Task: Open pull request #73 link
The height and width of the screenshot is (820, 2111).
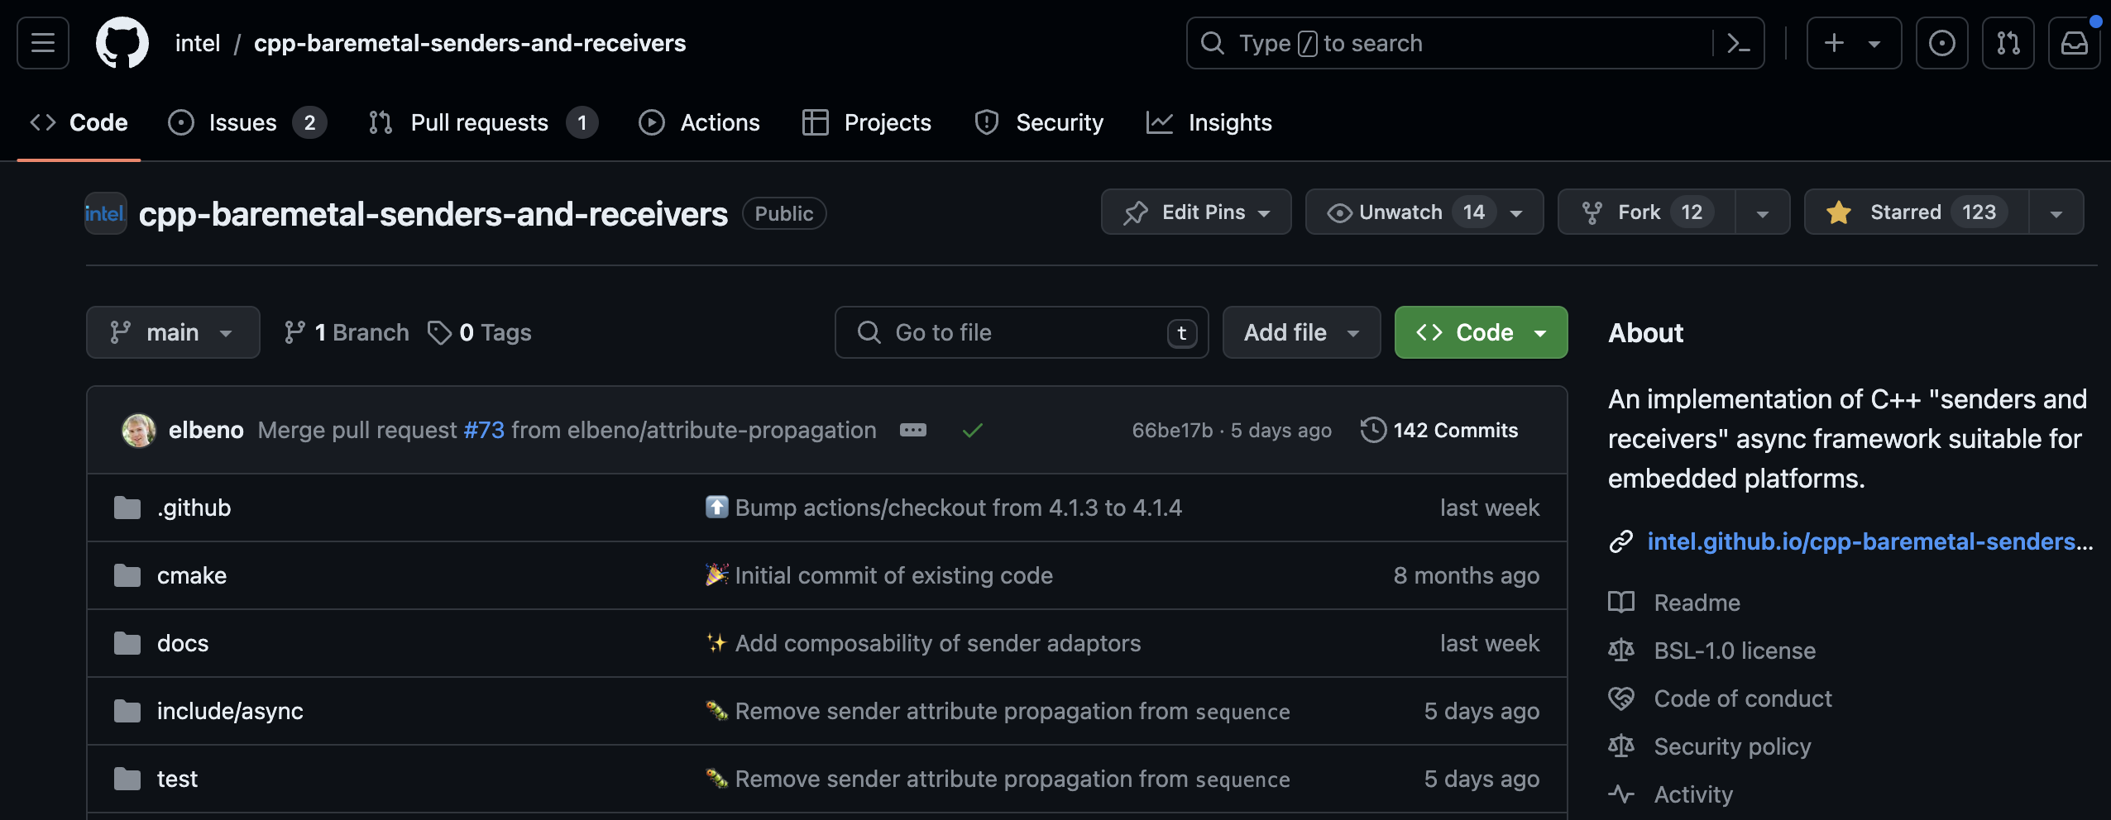Action: coord(484,430)
